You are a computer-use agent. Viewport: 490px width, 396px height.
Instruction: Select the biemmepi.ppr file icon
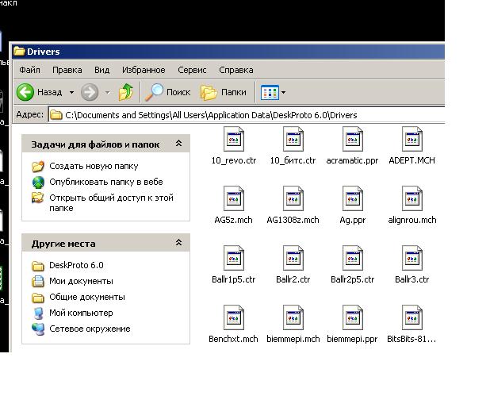click(x=353, y=318)
